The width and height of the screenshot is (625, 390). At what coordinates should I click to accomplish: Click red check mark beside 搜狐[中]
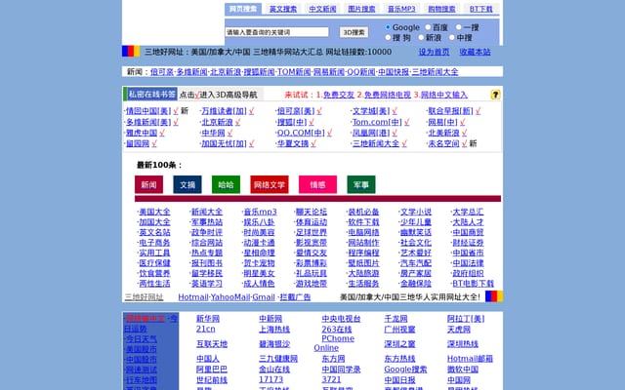[312, 122]
